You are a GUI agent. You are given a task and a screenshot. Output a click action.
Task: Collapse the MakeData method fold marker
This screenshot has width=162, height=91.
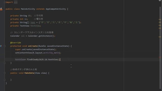point(5,73)
